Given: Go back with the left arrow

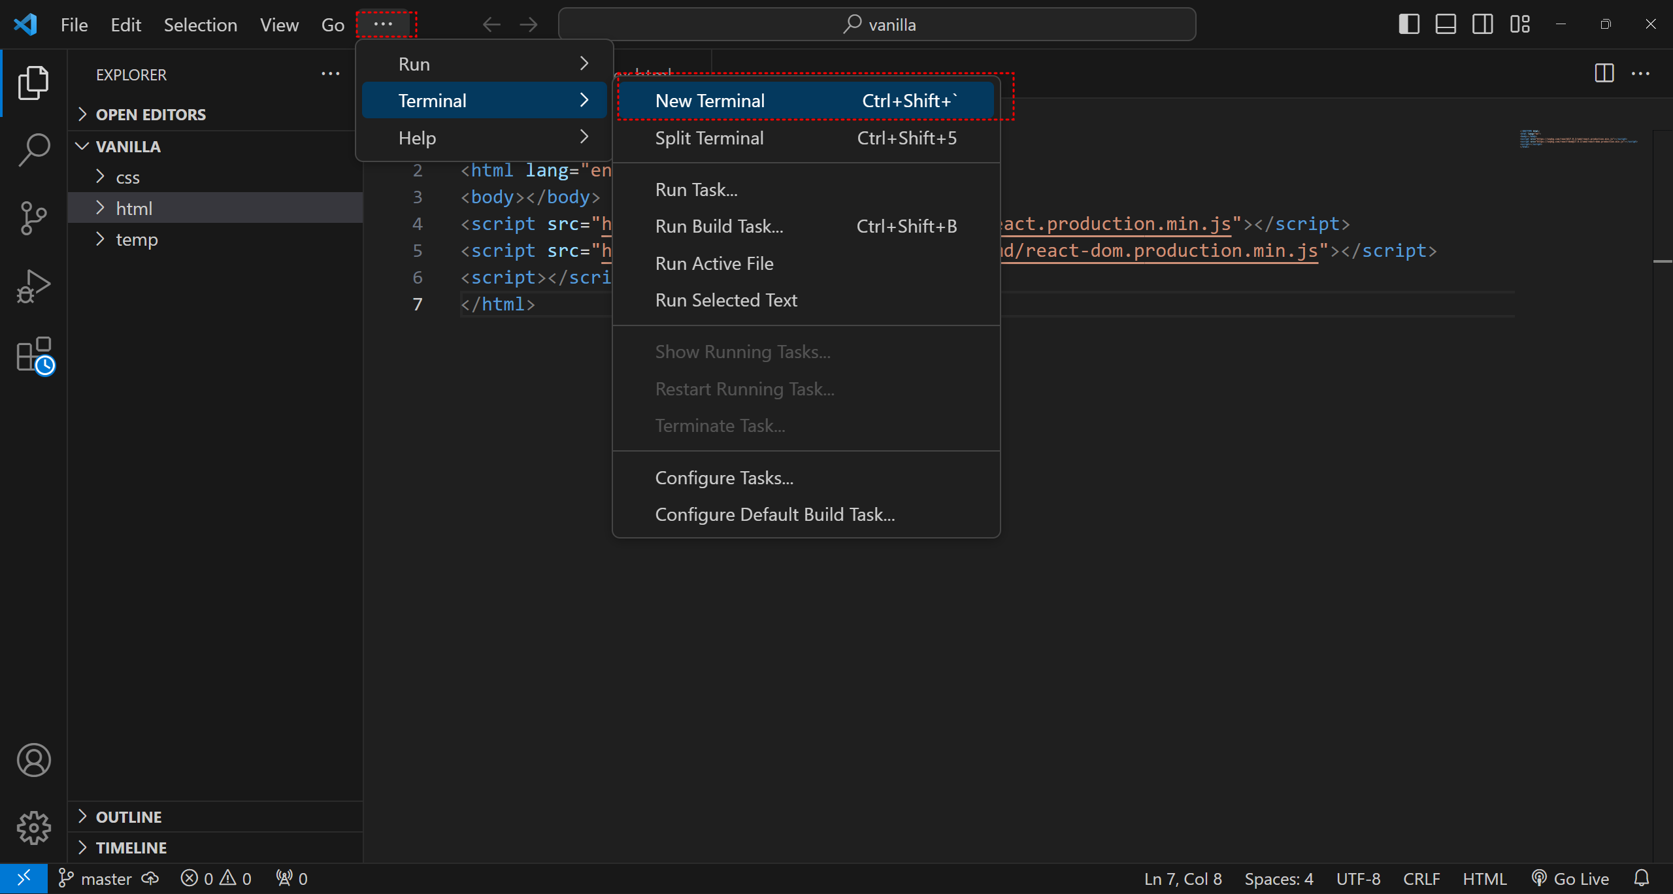Looking at the screenshot, I should [x=491, y=25].
